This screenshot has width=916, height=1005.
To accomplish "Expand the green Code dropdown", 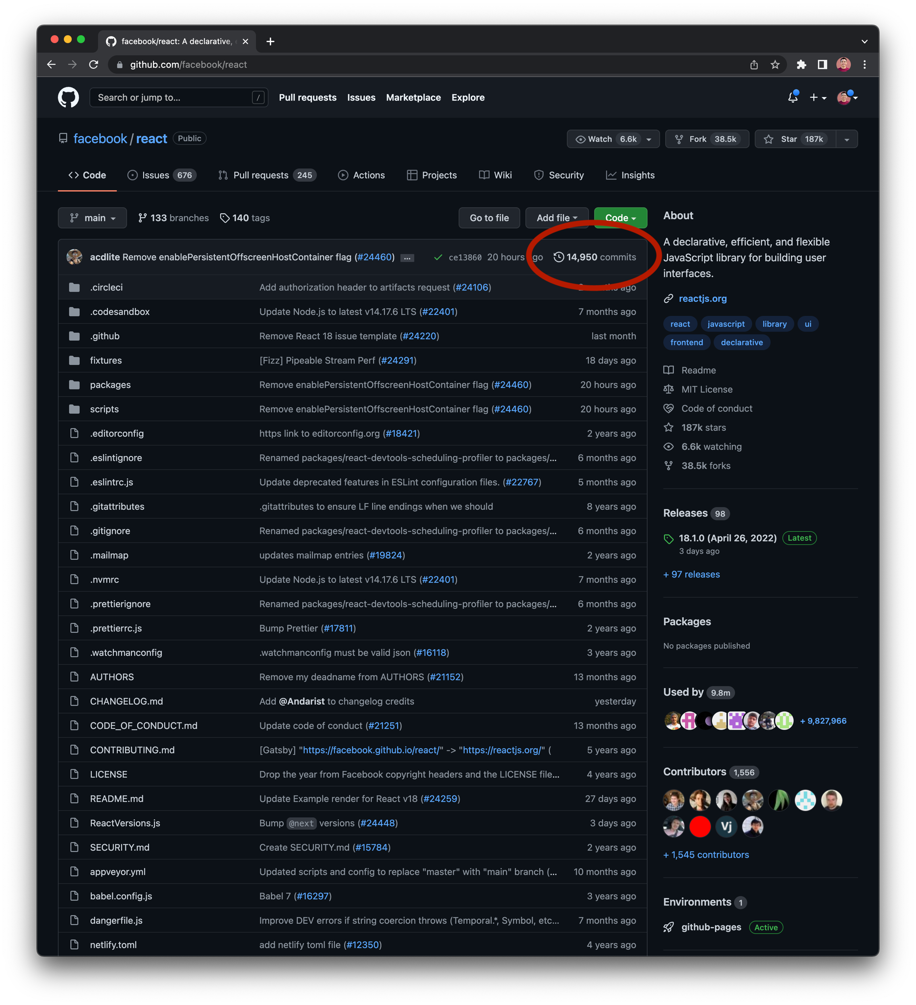I will [620, 218].
